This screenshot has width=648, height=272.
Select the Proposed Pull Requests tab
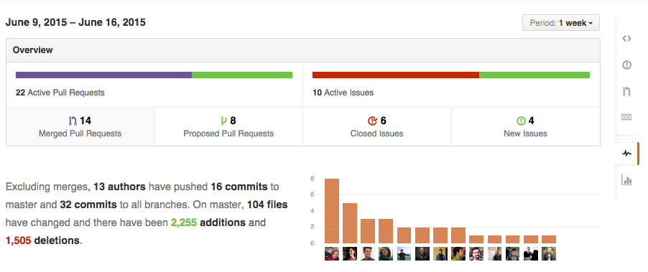(x=228, y=127)
